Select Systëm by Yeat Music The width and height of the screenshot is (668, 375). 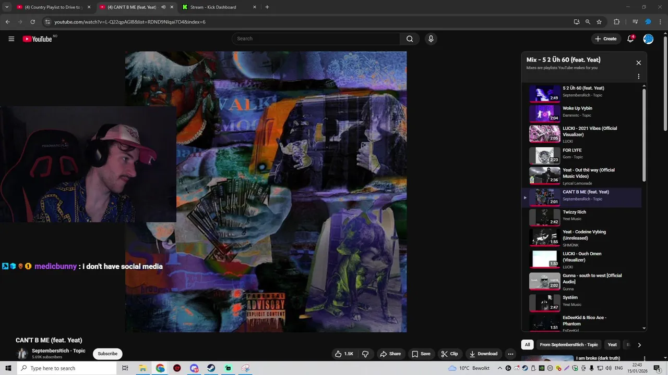[x=581, y=303]
